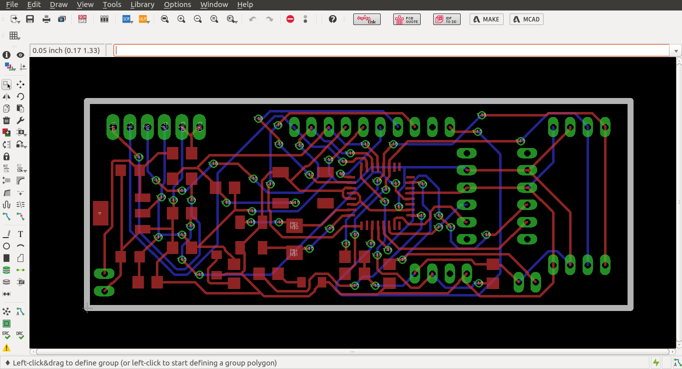Choose the Text tool
Viewport: 682px width, 369px height.
coord(20,234)
